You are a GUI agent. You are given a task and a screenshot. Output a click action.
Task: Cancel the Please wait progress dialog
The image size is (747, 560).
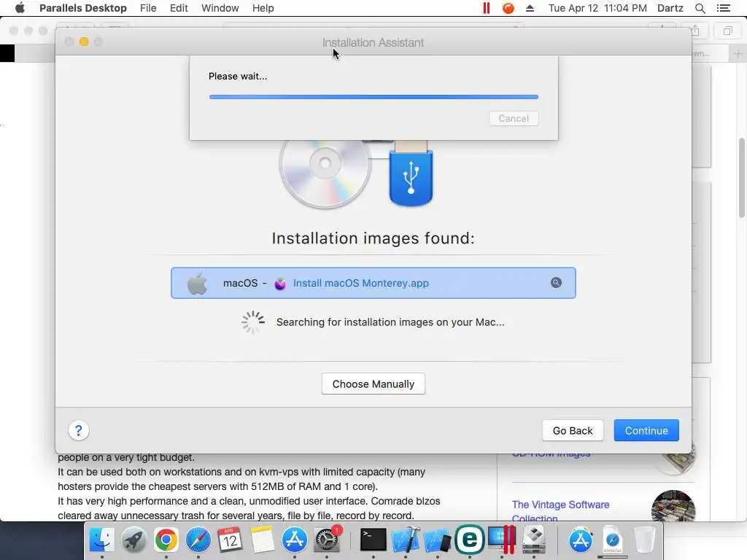[514, 119]
